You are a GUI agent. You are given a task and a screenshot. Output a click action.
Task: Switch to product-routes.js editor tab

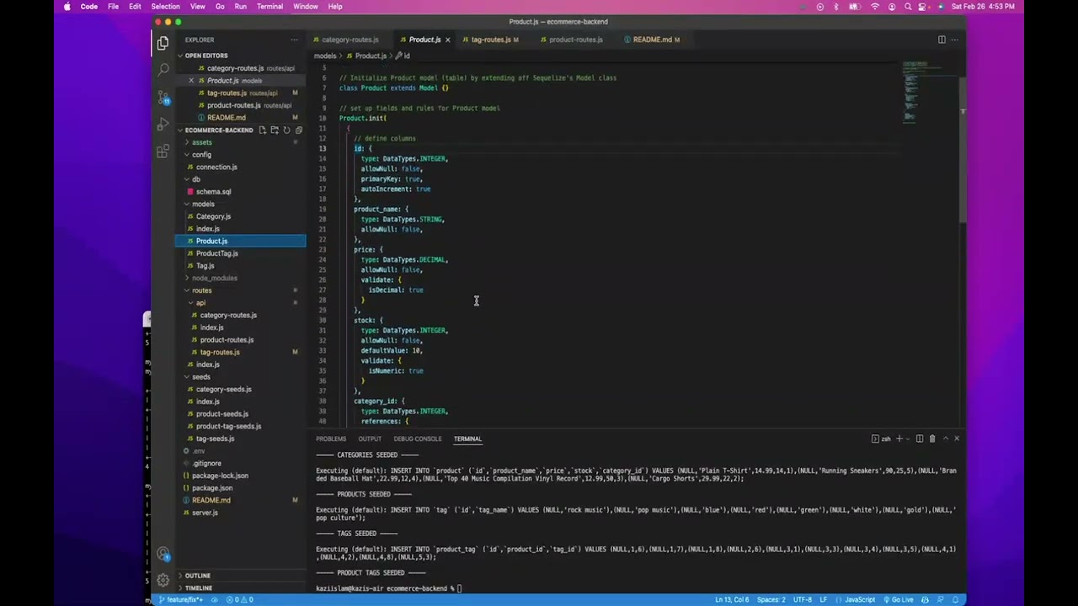tap(576, 40)
